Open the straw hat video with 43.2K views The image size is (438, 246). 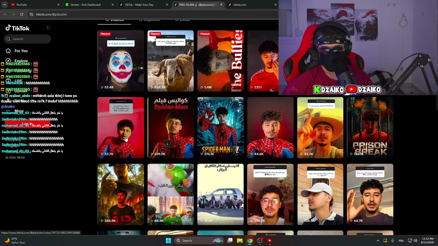[320, 127]
